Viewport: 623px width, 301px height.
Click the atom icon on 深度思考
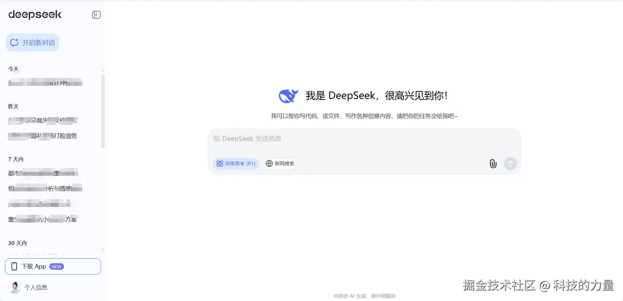click(220, 164)
